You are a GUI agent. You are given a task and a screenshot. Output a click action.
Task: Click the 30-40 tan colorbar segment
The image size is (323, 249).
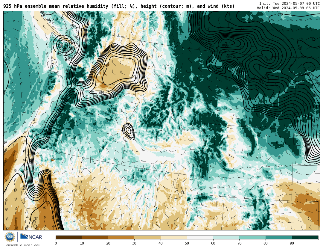tap(147, 237)
